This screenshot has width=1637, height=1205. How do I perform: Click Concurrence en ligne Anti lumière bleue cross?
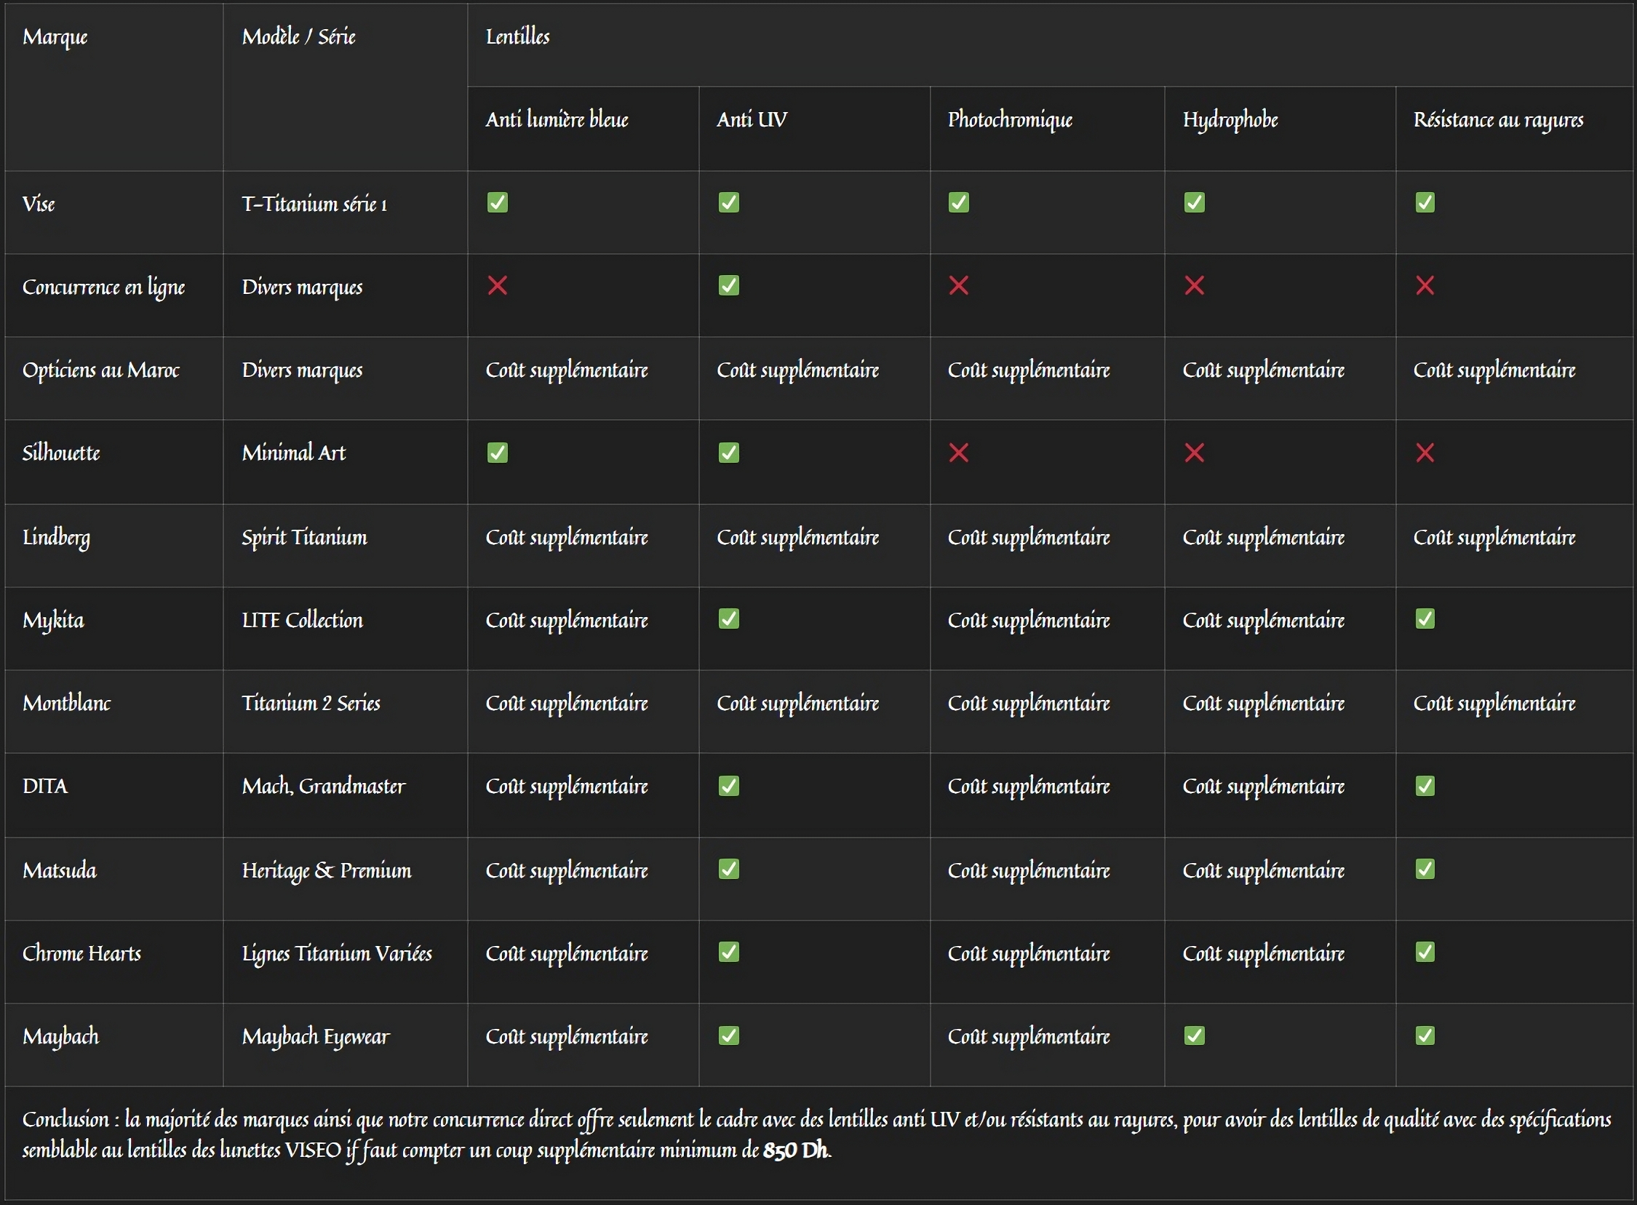coord(498,285)
